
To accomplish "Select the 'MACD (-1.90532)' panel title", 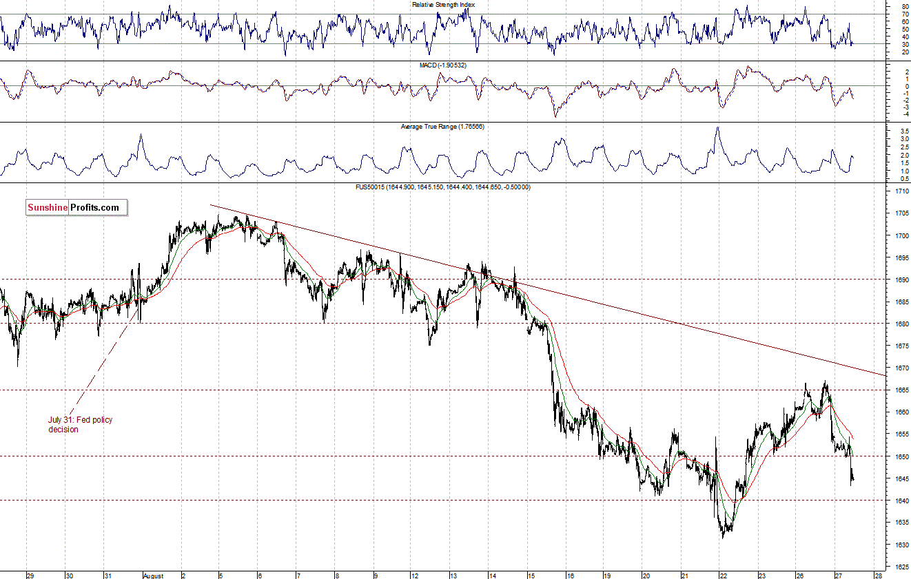I will pos(444,65).
